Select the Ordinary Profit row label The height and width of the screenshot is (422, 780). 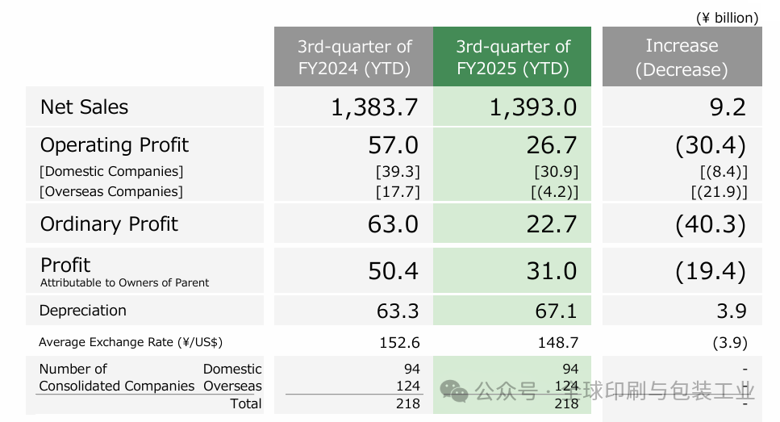click(109, 224)
